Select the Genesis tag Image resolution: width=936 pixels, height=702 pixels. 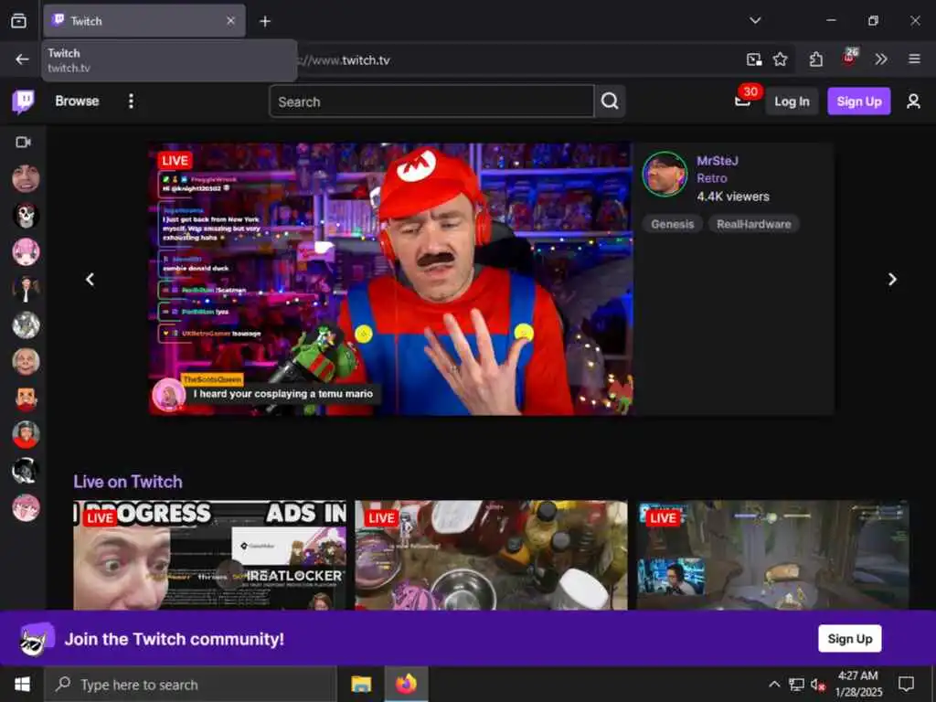click(x=672, y=224)
